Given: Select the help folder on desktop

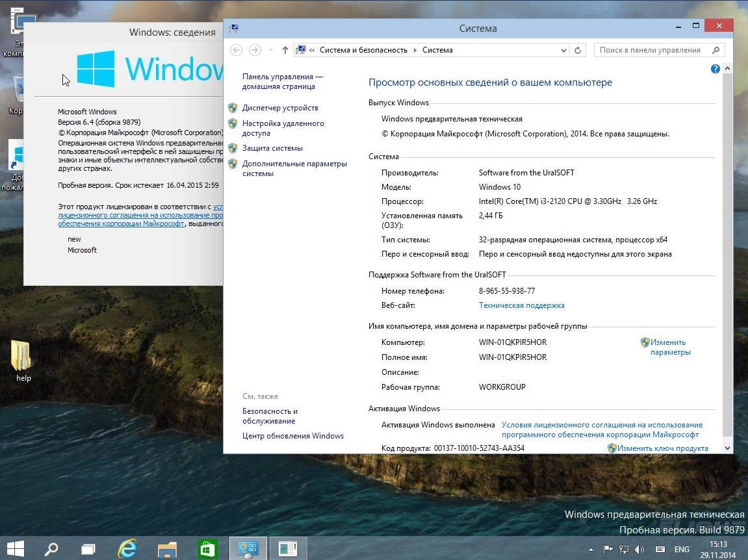Looking at the screenshot, I should click(23, 360).
